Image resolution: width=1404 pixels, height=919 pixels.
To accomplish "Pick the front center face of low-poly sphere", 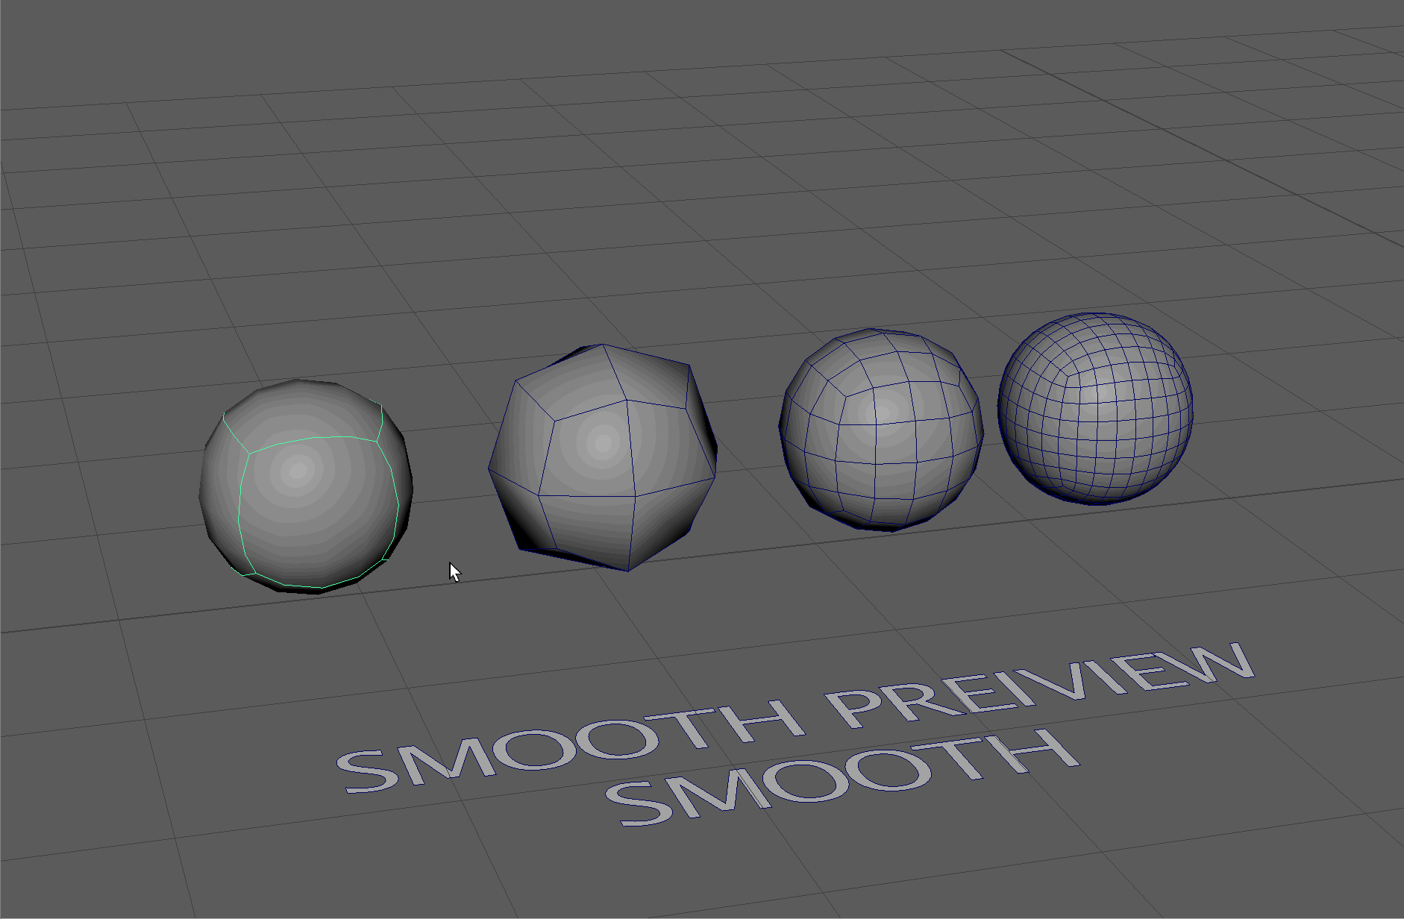I will [x=589, y=448].
